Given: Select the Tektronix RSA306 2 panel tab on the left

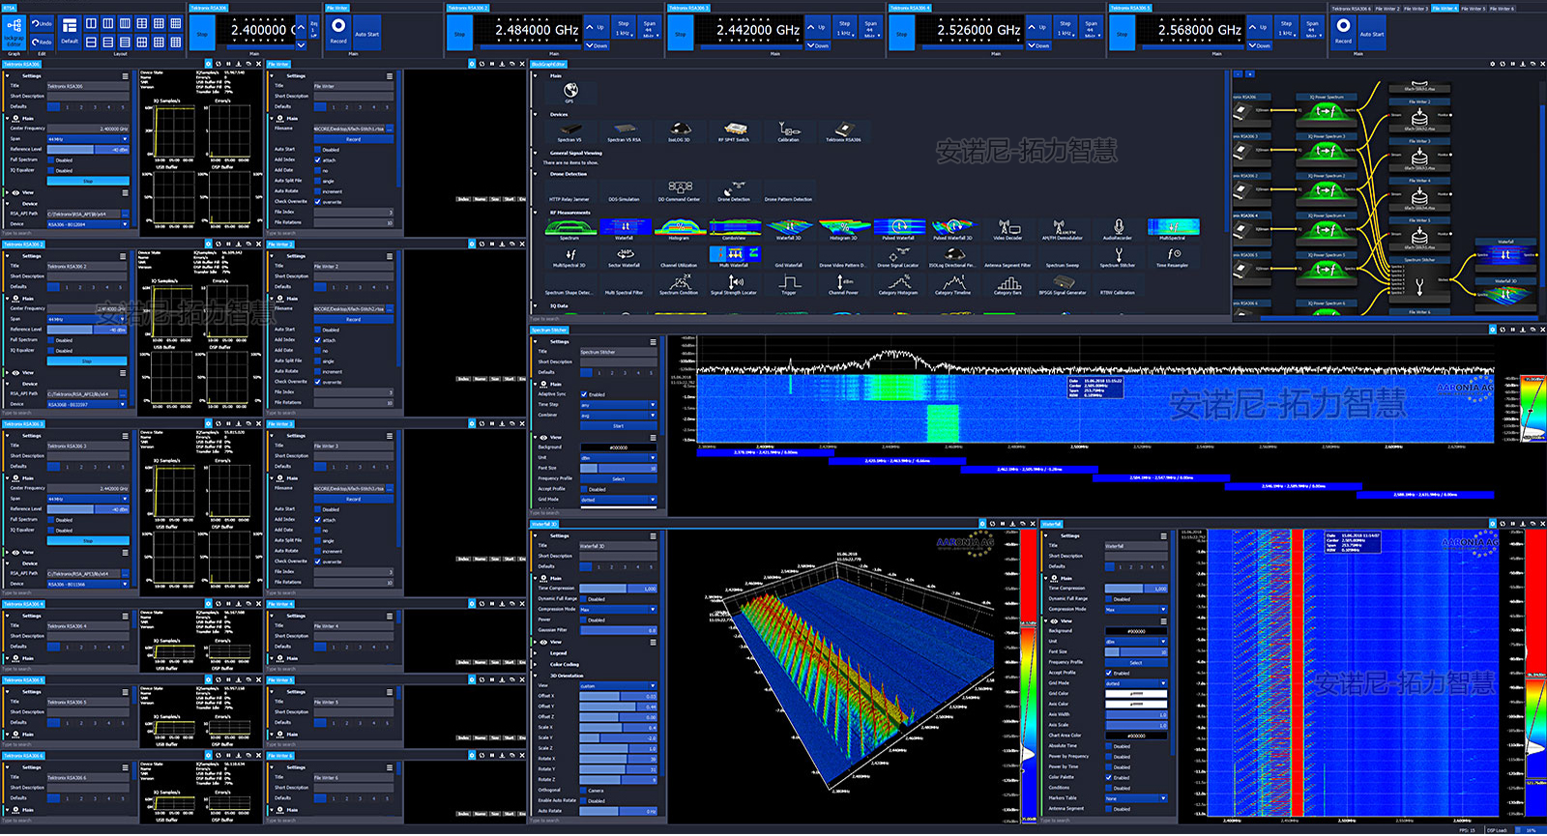Looking at the screenshot, I should coord(22,245).
